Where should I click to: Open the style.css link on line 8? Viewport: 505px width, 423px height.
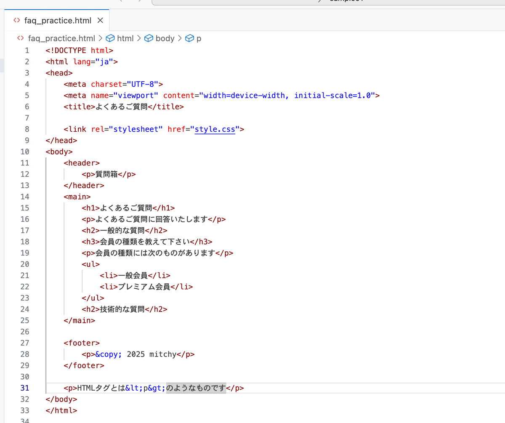tap(215, 129)
